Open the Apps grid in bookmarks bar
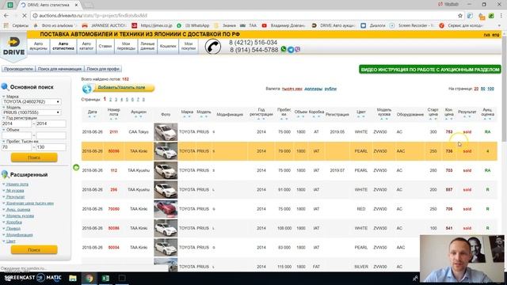This screenshot has width=507, height=285. 6,25
